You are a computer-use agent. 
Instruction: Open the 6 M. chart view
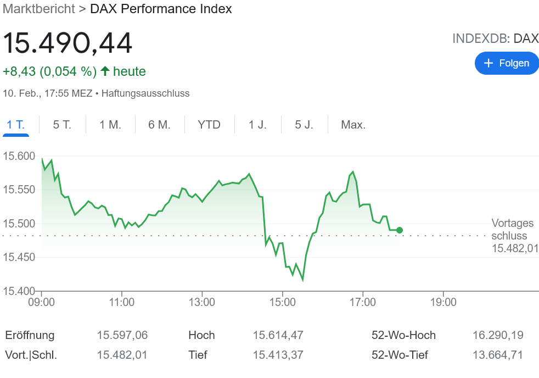[159, 125]
